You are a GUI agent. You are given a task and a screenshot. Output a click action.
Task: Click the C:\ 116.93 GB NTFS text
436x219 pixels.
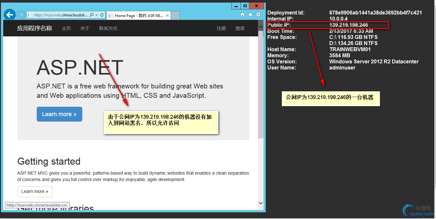pos(353,37)
